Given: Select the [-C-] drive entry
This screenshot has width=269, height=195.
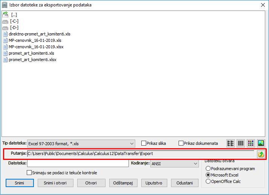Looking at the screenshot, I should [14, 21].
